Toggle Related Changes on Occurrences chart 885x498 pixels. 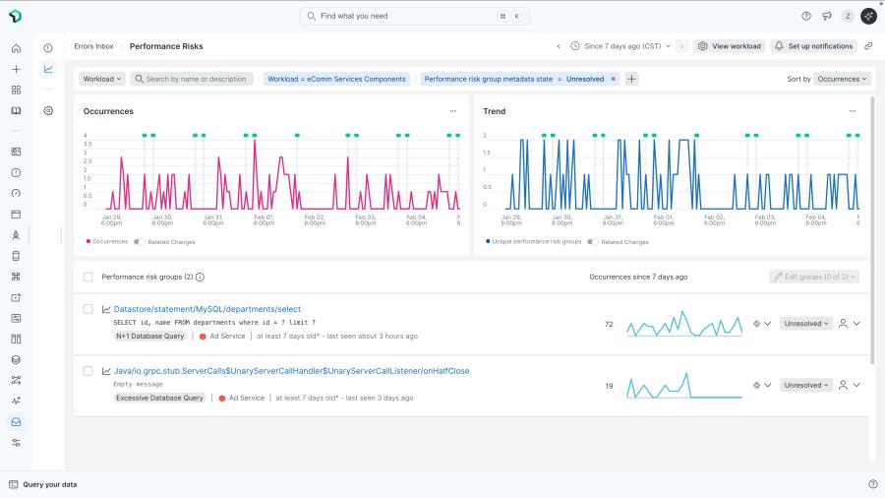coord(139,242)
